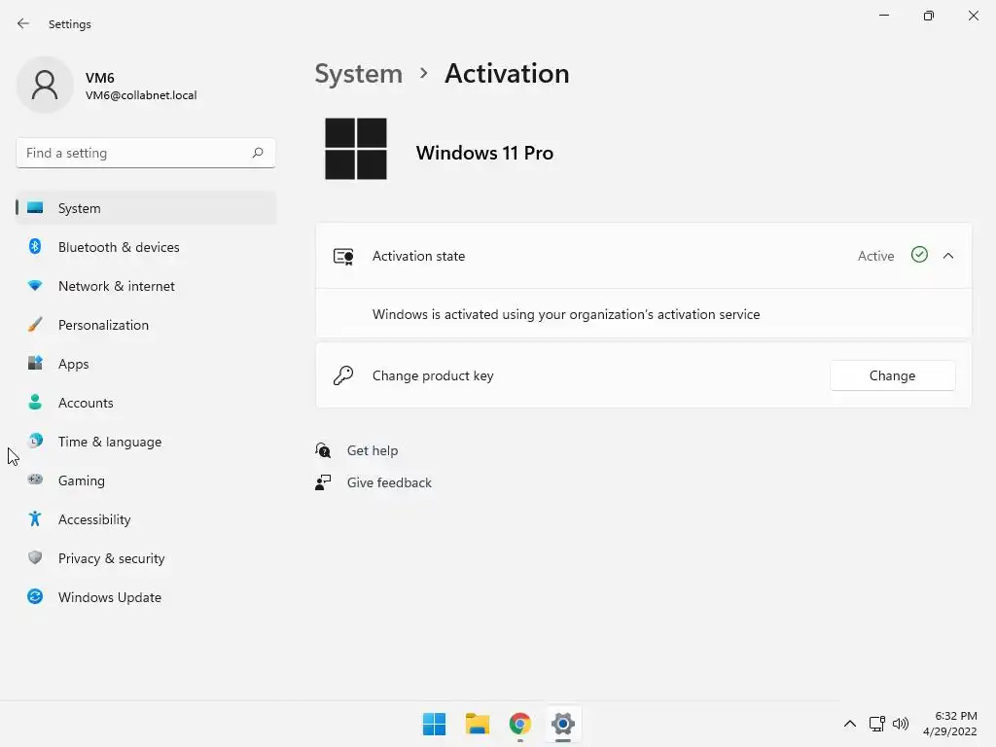Go to Accessibility settings
996x747 pixels.
click(146, 519)
